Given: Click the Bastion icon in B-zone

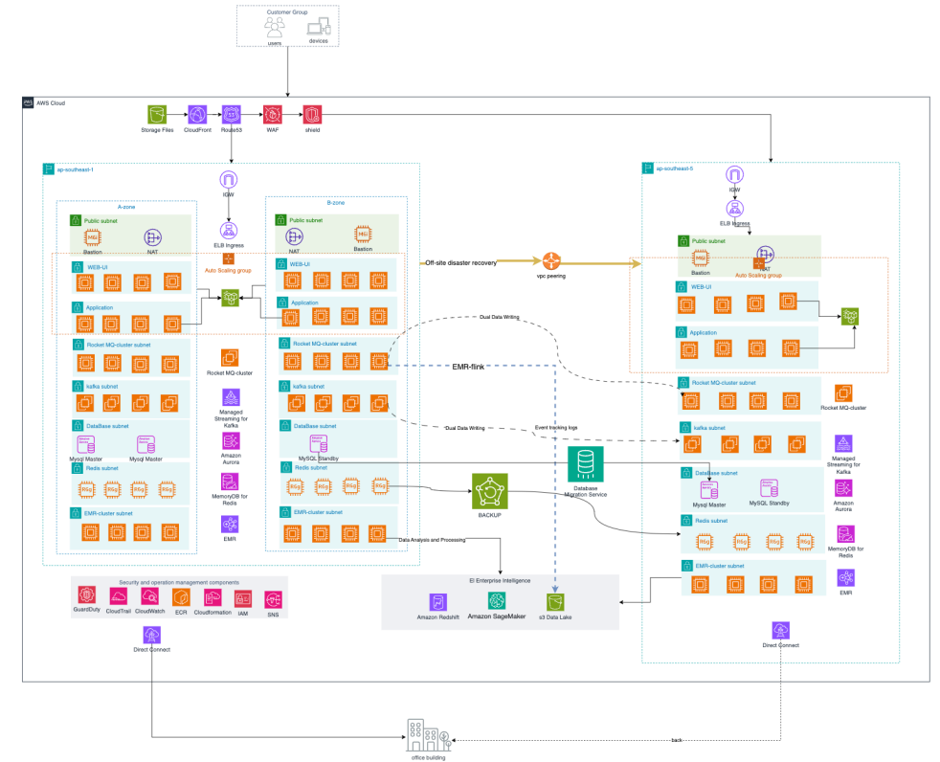Looking at the screenshot, I should tap(363, 235).
